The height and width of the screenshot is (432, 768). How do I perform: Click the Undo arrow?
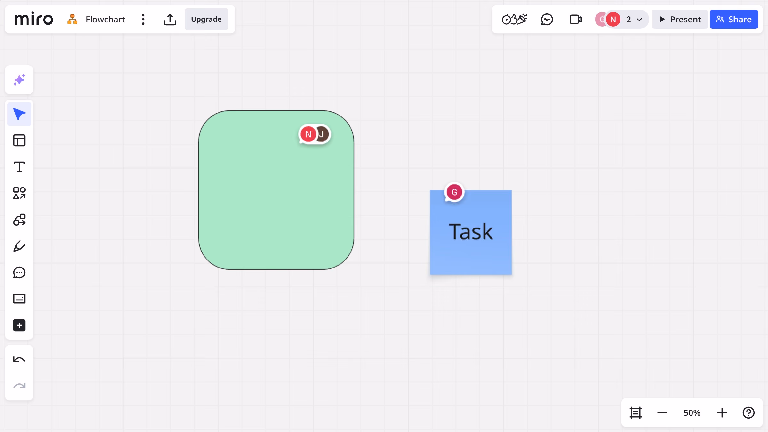pyautogui.click(x=19, y=360)
